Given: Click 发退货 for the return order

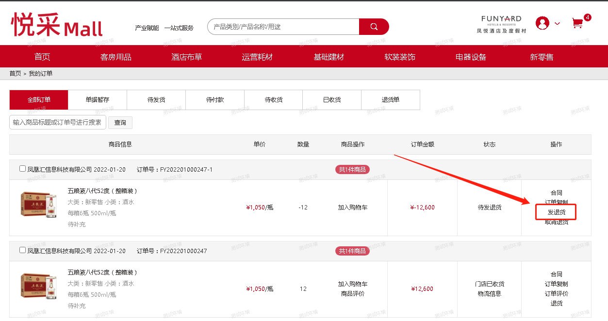Looking at the screenshot, I should 557,212.
